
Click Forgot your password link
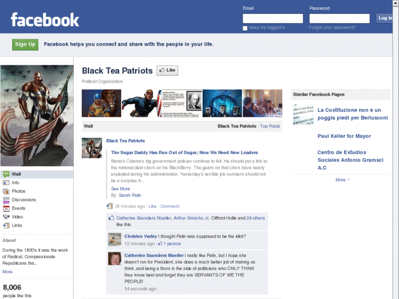click(333, 27)
